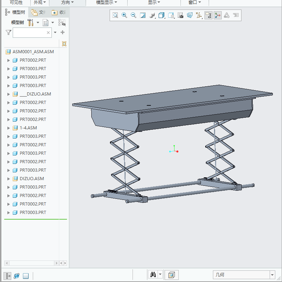Clear the tree search field with X
The height and width of the screenshot is (282, 282).
pyautogui.click(x=48, y=32)
